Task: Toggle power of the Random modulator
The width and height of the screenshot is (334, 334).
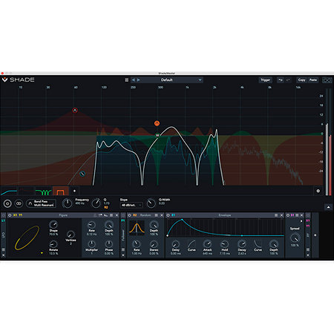Action: click(129, 215)
